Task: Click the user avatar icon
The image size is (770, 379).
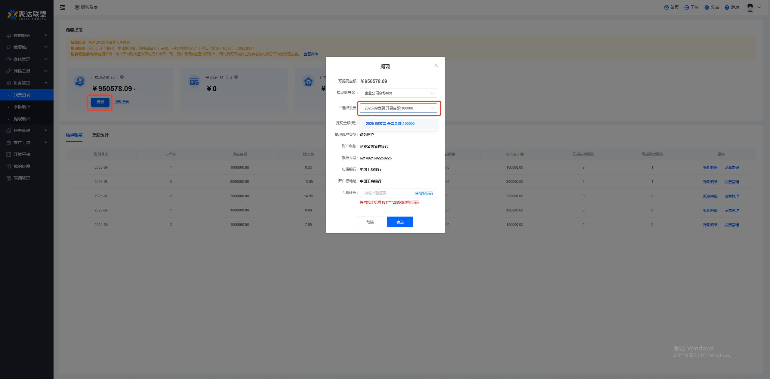Action: click(x=750, y=7)
